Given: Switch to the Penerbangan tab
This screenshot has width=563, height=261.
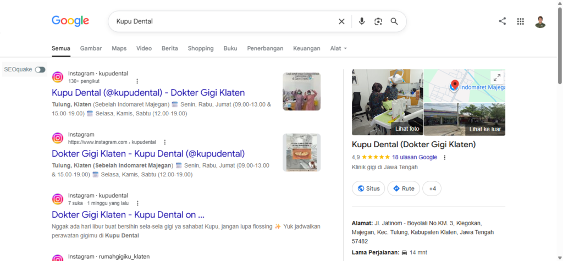Looking at the screenshot, I should tap(266, 48).
